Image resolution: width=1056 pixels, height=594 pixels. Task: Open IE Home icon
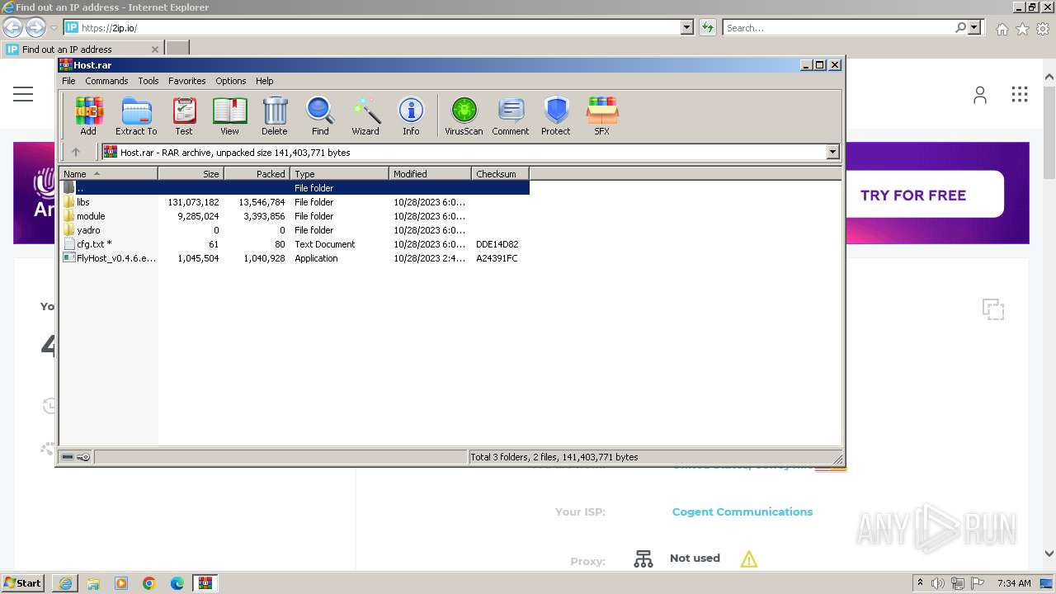(x=1002, y=29)
